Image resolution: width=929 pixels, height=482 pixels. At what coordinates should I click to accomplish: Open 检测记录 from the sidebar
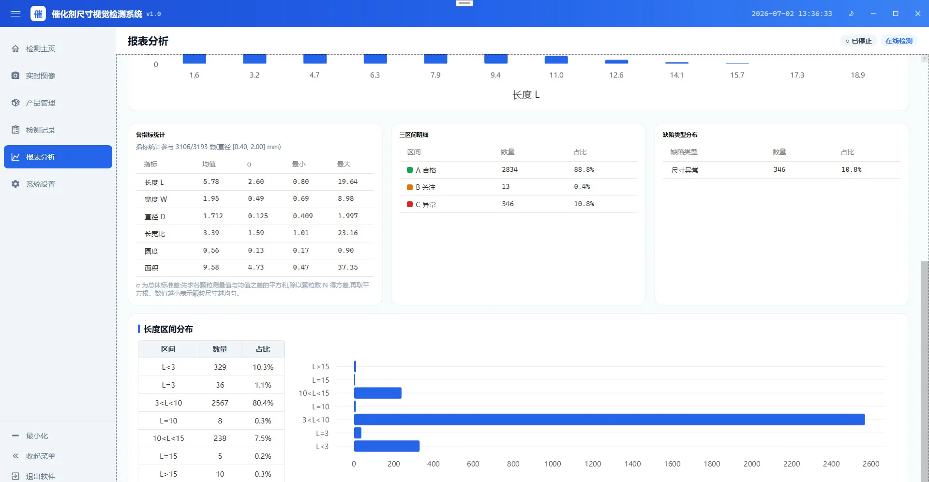[x=58, y=130]
